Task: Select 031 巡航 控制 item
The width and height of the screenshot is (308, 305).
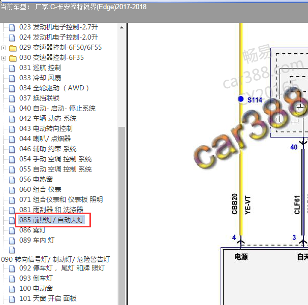Action: pos(40,67)
